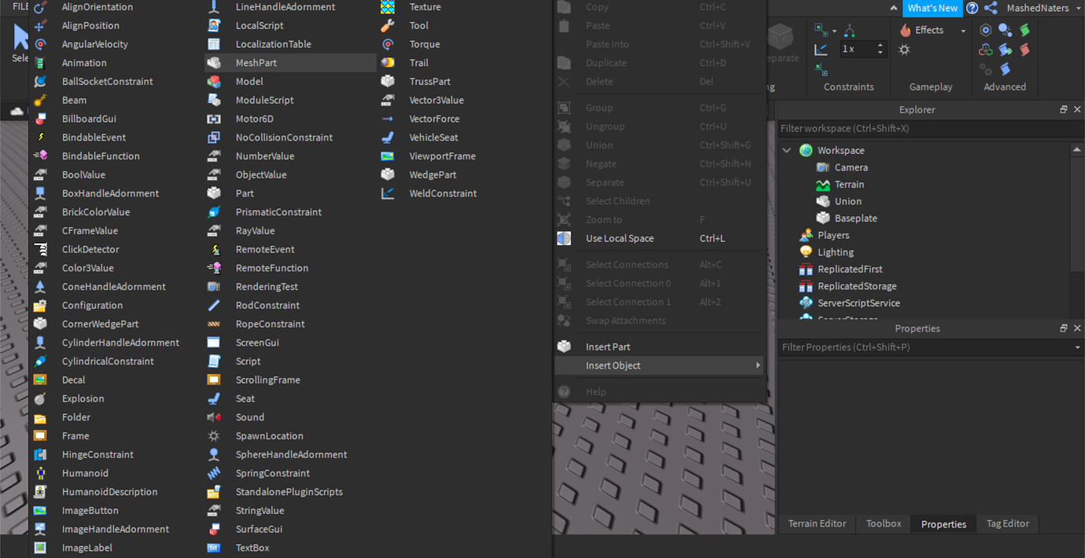
Task: Click the MeshPart icon in the object list
Action: pyautogui.click(x=214, y=63)
